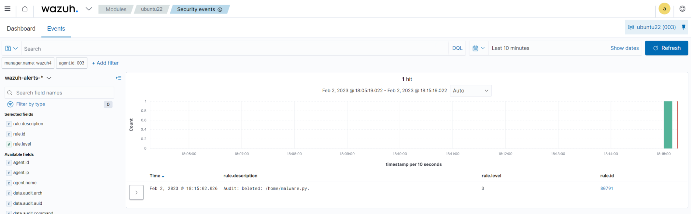The height and width of the screenshot is (214, 691).
Task: Click the rule.id column header
Action: 607,176
